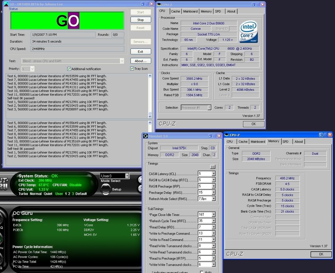335x273 pixels.
Task: Click the title bar icon of the CPU-Z processor window
Action: 159,5
